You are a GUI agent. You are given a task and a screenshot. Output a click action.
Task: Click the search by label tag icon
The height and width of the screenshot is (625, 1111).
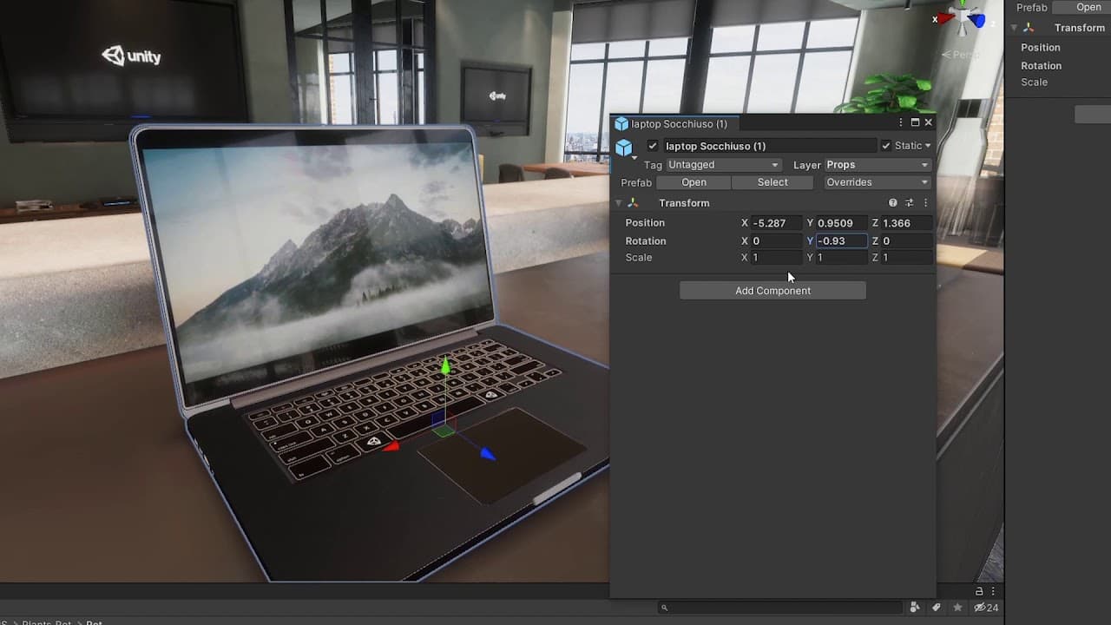point(937,608)
